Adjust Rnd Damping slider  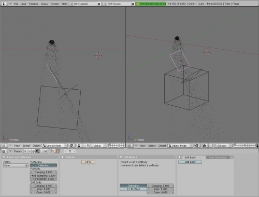click(44, 176)
